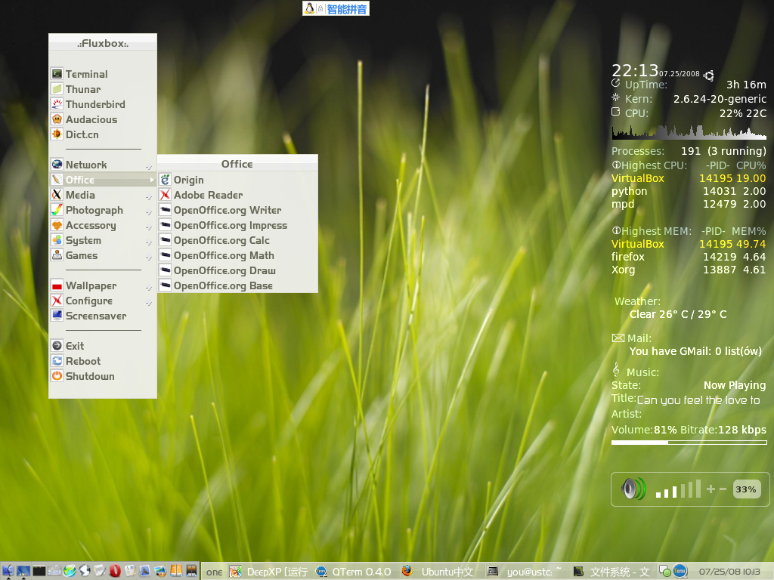
Task: Click Reboot in the Fluxbox menu
Action: click(x=103, y=361)
